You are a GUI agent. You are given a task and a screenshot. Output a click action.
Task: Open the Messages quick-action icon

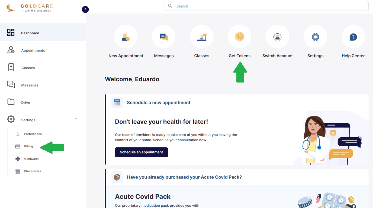[164, 37]
